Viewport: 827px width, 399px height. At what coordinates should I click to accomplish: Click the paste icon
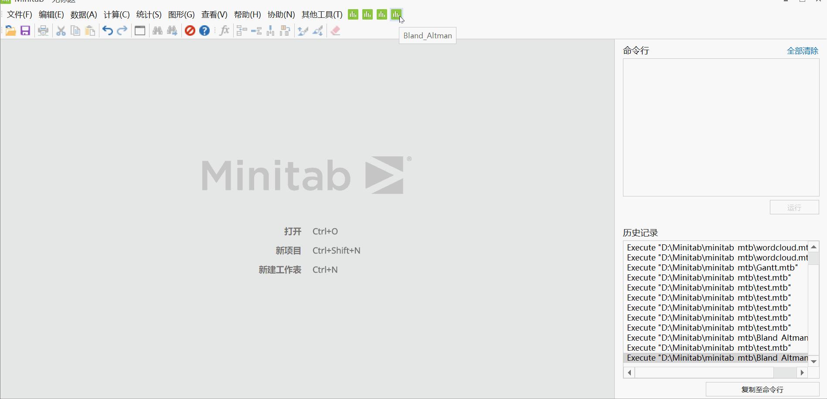[90, 30]
